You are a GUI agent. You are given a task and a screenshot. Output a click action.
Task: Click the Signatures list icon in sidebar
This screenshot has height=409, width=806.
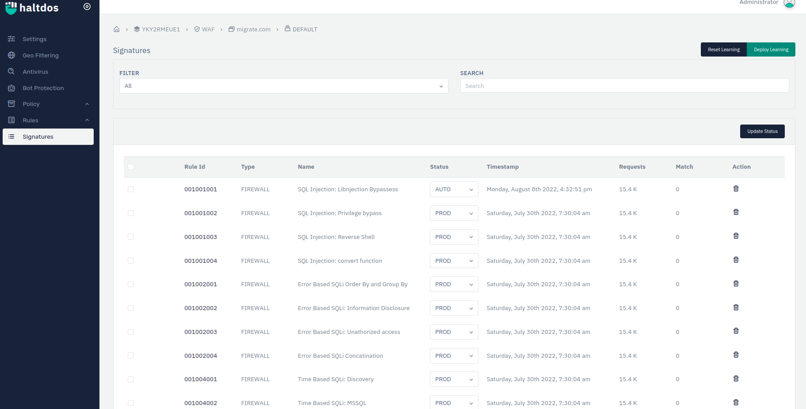tap(11, 136)
